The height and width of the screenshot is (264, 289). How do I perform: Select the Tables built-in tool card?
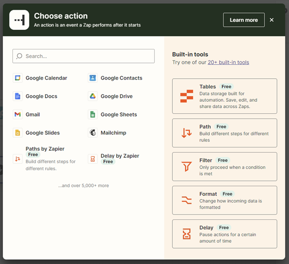(224, 96)
